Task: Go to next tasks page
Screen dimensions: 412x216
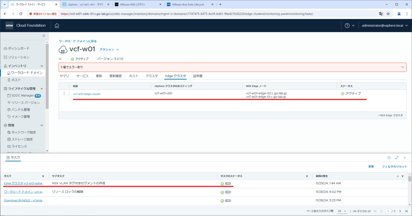Action: [x=400, y=211]
